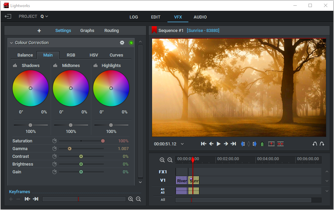Image resolution: width=334 pixels, height=210 pixels.
Task: Zoom in on the keyframes timeline
Action: [131, 199]
